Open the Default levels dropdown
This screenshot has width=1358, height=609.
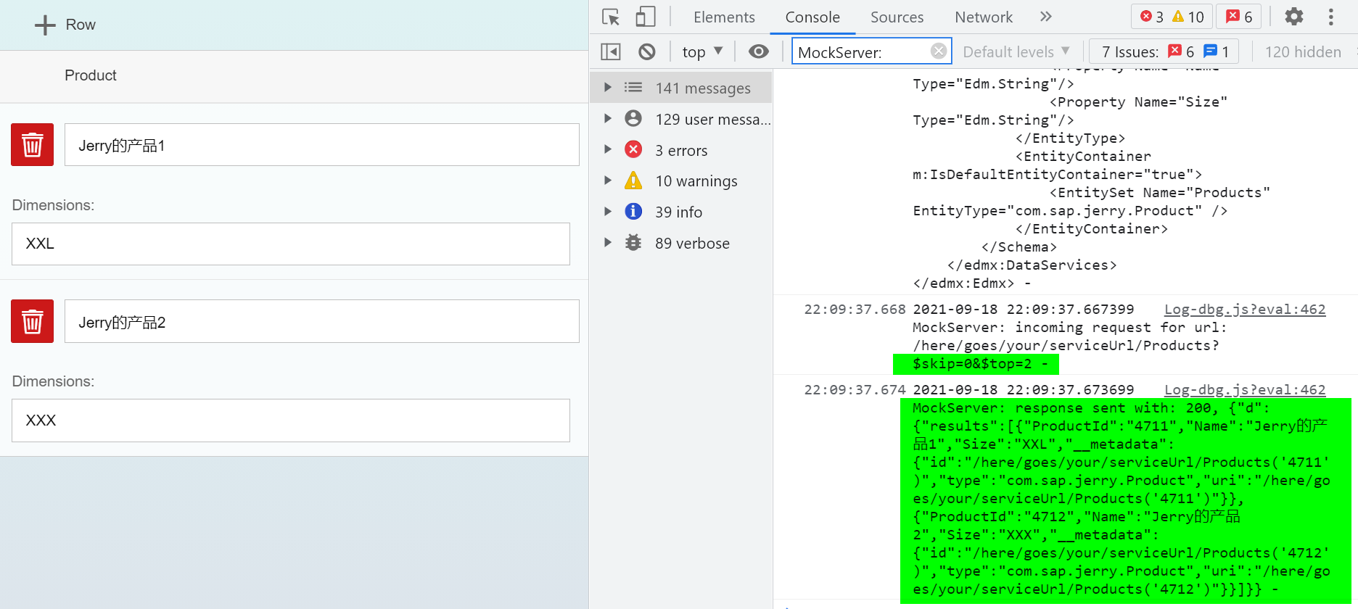point(1016,51)
